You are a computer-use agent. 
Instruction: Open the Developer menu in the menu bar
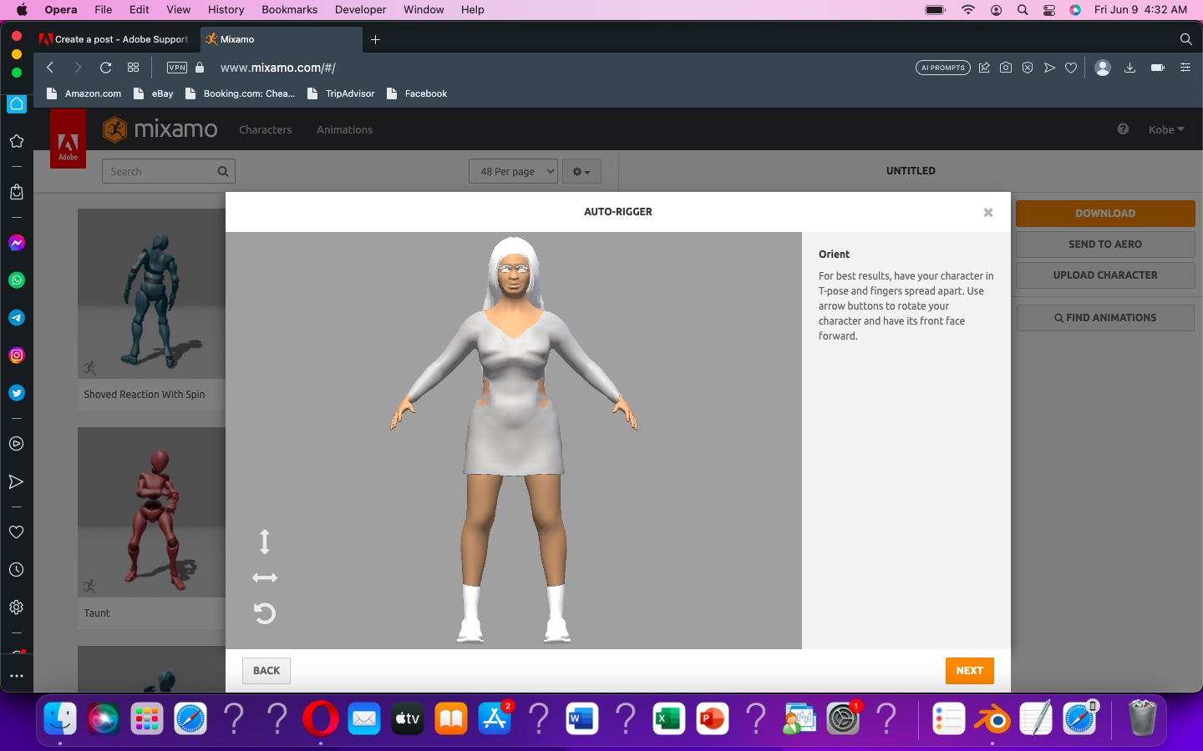coord(360,9)
